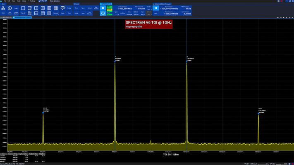Viewport: 294px width, 165px height.
Task: Click the undo arrow icon
Action: pyautogui.click(x=43, y=1)
